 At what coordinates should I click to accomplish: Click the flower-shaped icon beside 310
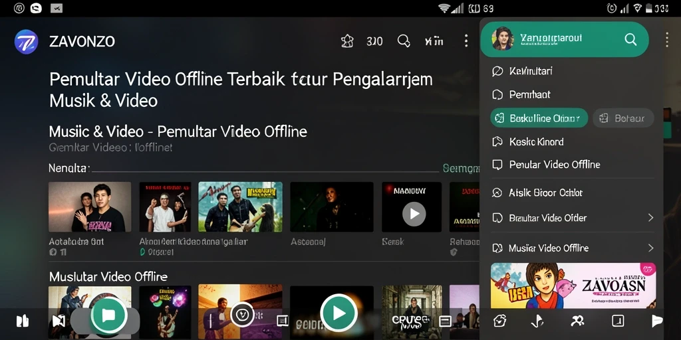(x=347, y=41)
